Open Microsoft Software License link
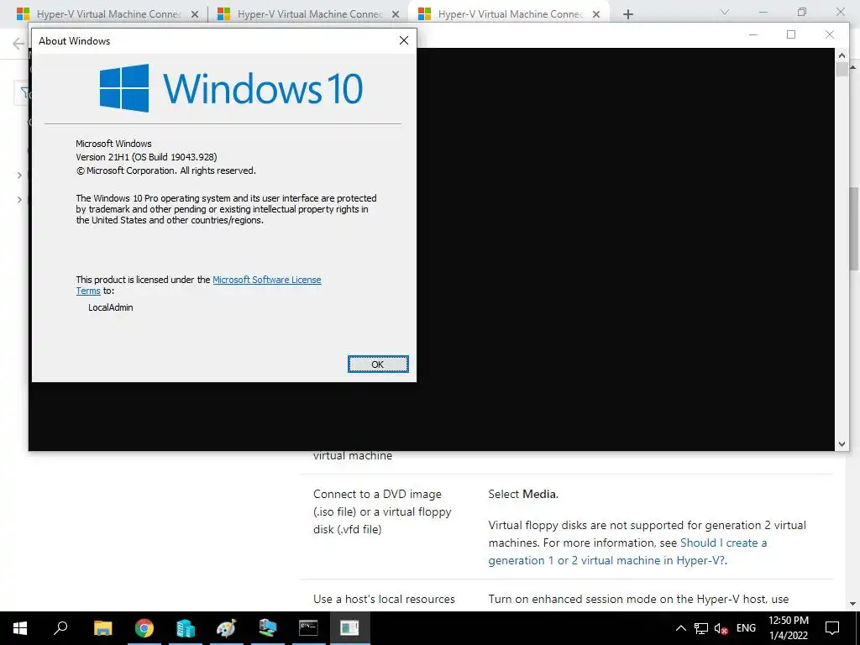 [266, 280]
